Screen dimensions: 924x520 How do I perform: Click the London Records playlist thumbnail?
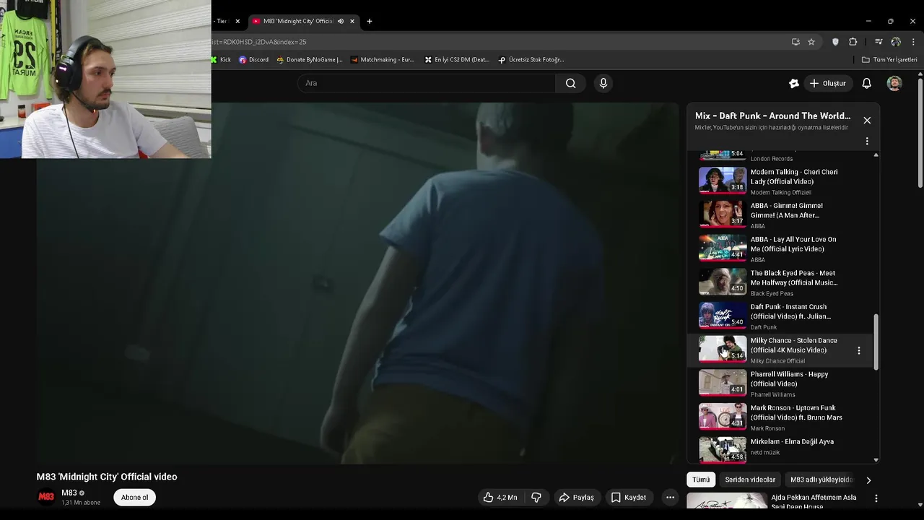click(723, 155)
